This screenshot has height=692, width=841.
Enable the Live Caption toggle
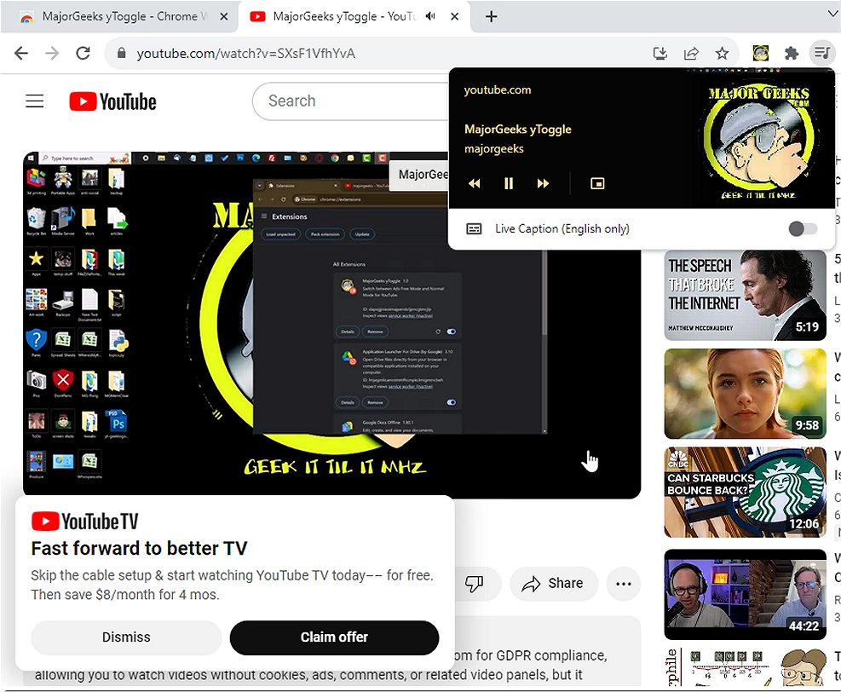(802, 228)
